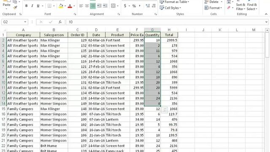The width and height of the screenshot is (270, 152).
Task: Cancel formula bar entry (X)
Action: [x=41, y=22]
